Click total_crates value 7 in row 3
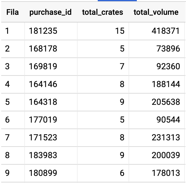The image size is (186, 183). pyautogui.click(x=122, y=66)
